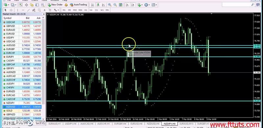The width and height of the screenshot is (263, 128).
Task: Open the Navigator star-folder icon
Action: (x=32, y=5)
